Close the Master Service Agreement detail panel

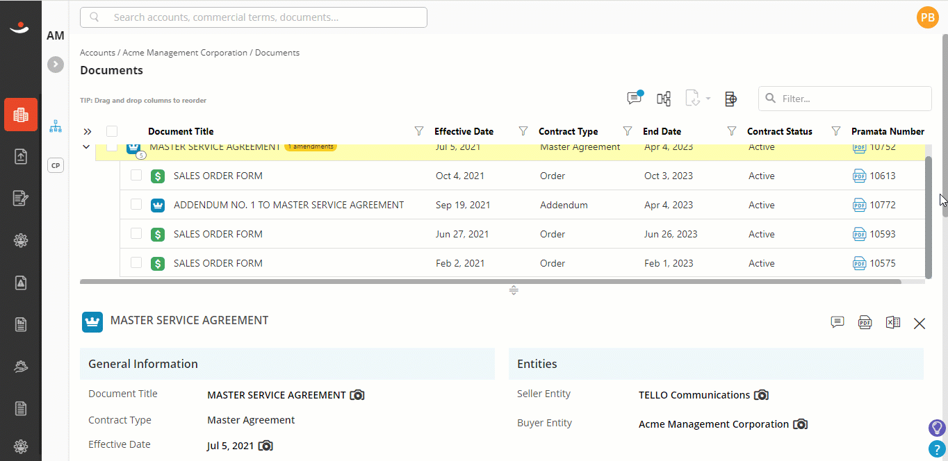pyautogui.click(x=920, y=324)
